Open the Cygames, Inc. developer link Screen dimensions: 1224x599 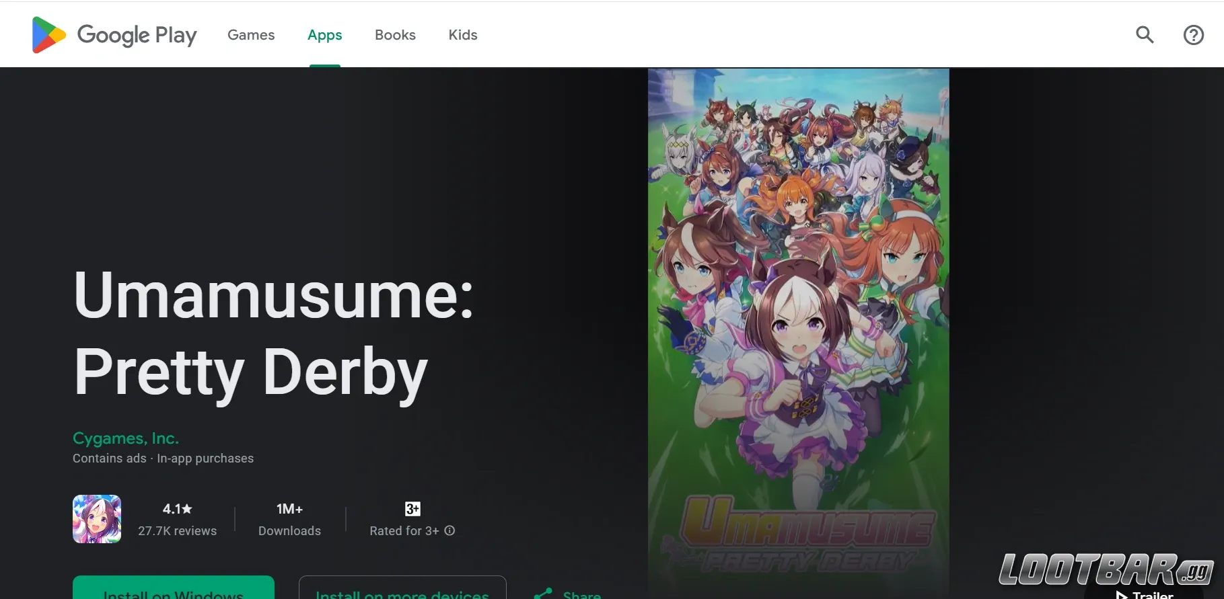tap(126, 438)
